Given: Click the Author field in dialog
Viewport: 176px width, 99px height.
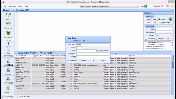Looking at the screenshot, I should point(93,57).
